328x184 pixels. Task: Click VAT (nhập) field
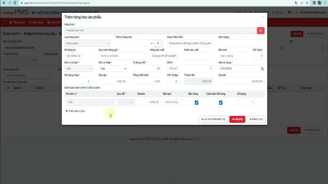pos(173,82)
